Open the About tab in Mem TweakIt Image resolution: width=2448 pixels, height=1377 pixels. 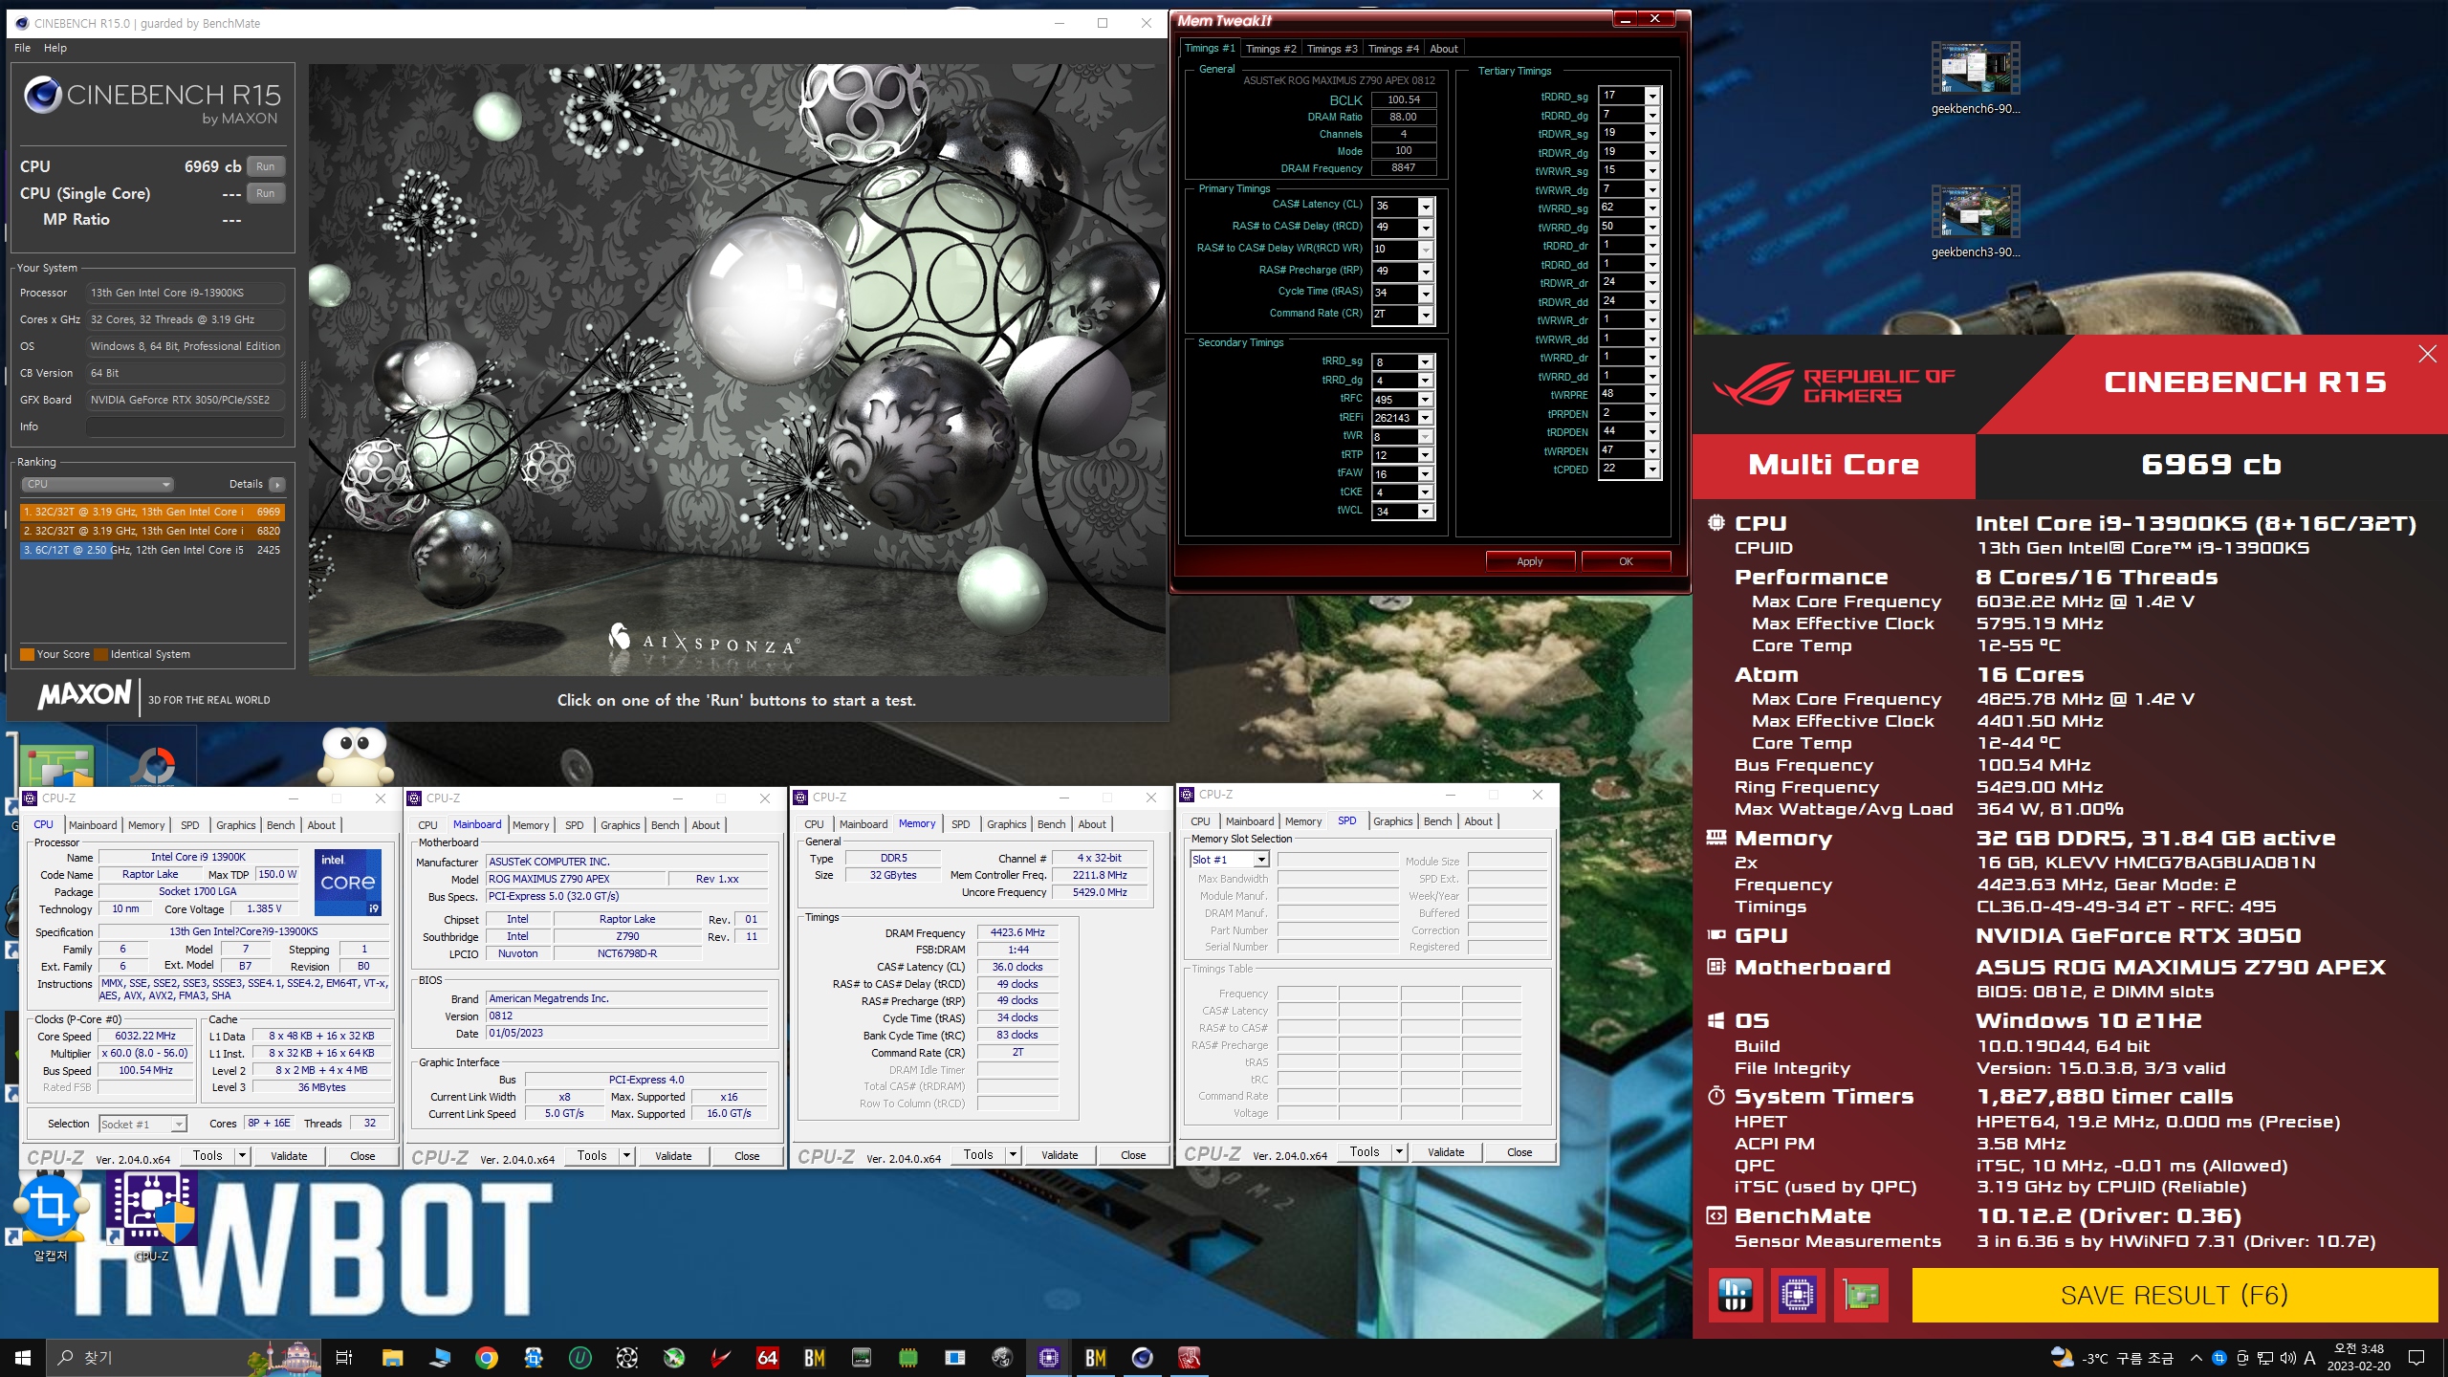pyautogui.click(x=1444, y=49)
